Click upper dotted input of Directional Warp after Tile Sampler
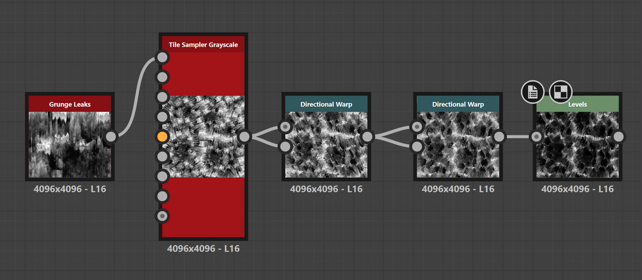Screen dimensions: 642x280 [285, 127]
